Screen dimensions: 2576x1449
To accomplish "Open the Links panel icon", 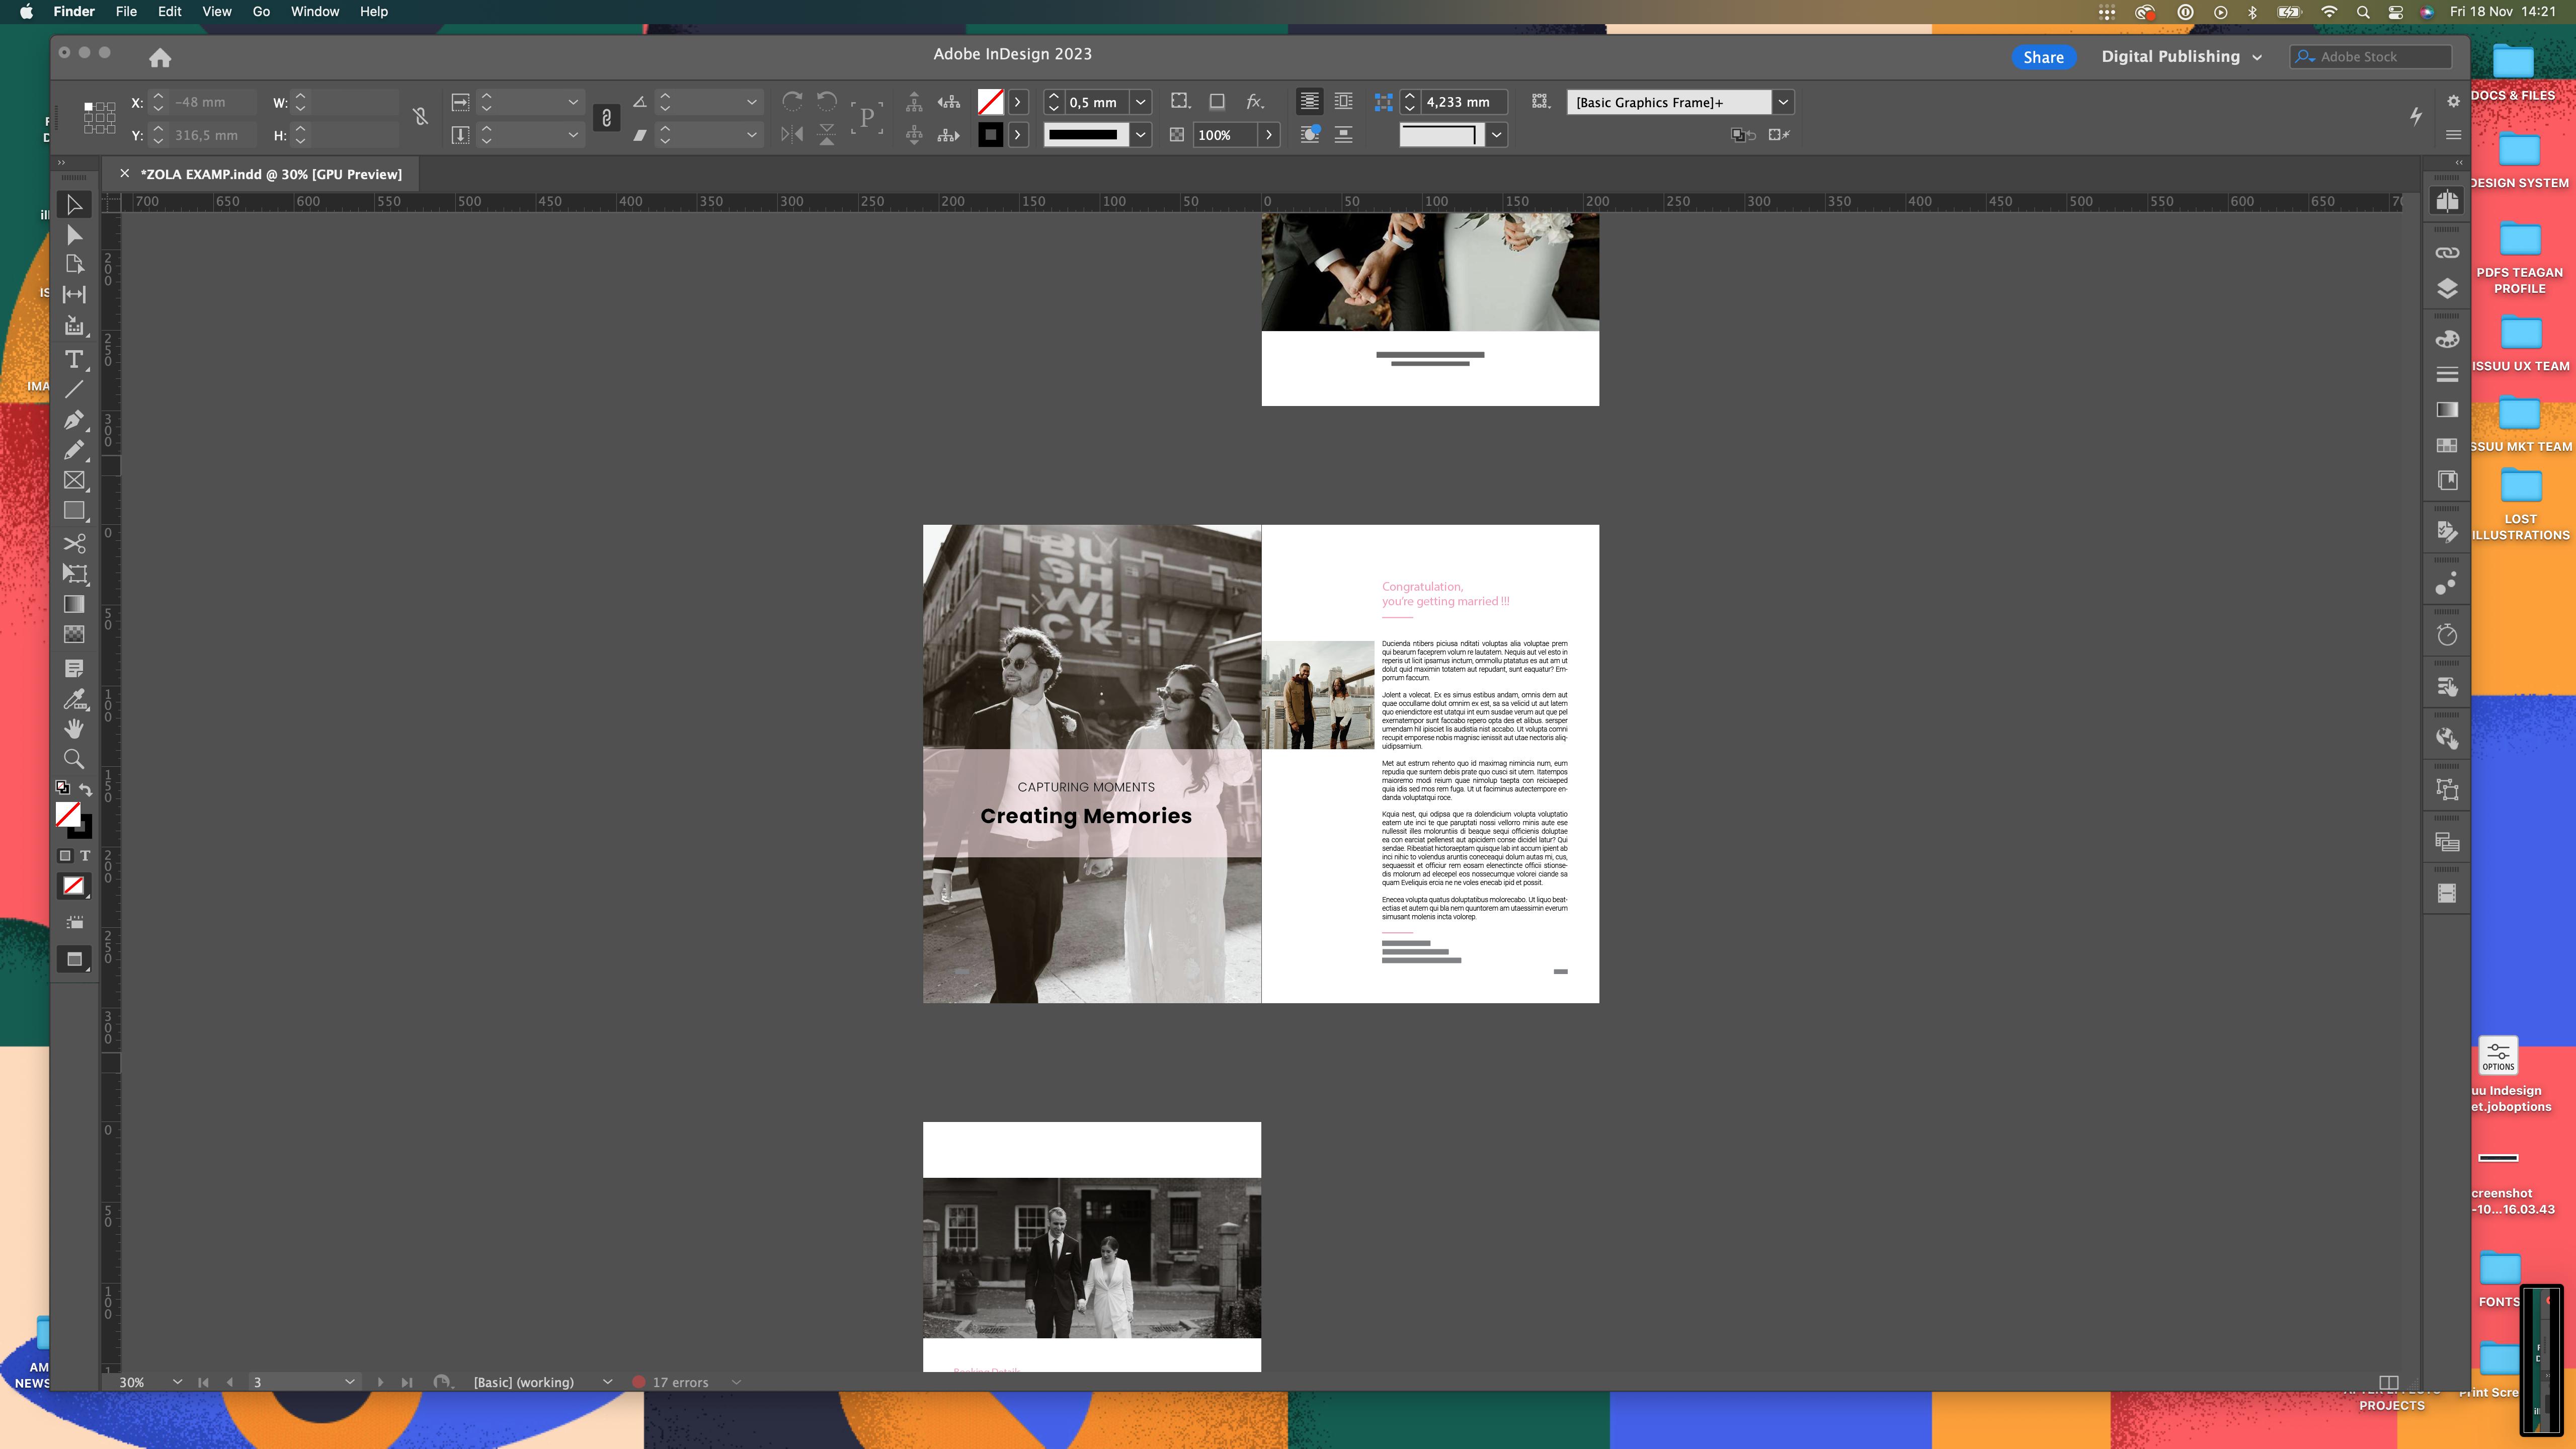I will (x=2447, y=253).
